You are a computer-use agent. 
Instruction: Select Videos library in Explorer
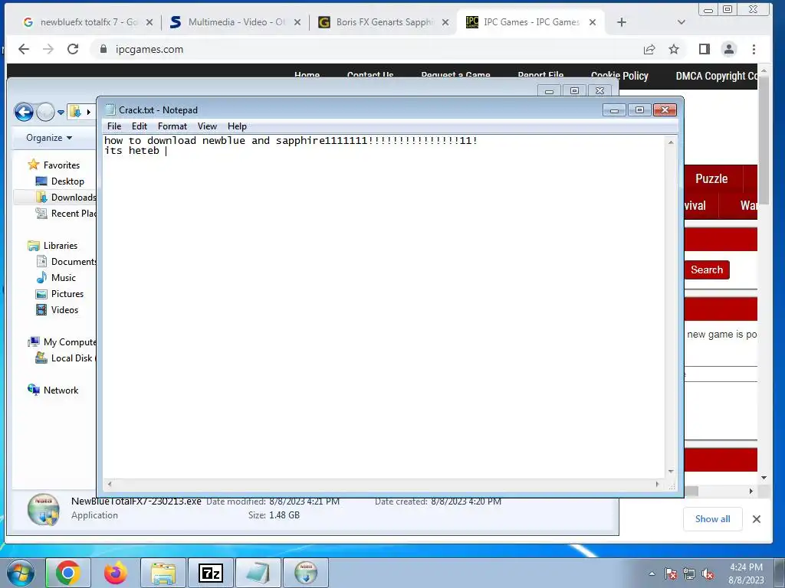click(57, 309)
